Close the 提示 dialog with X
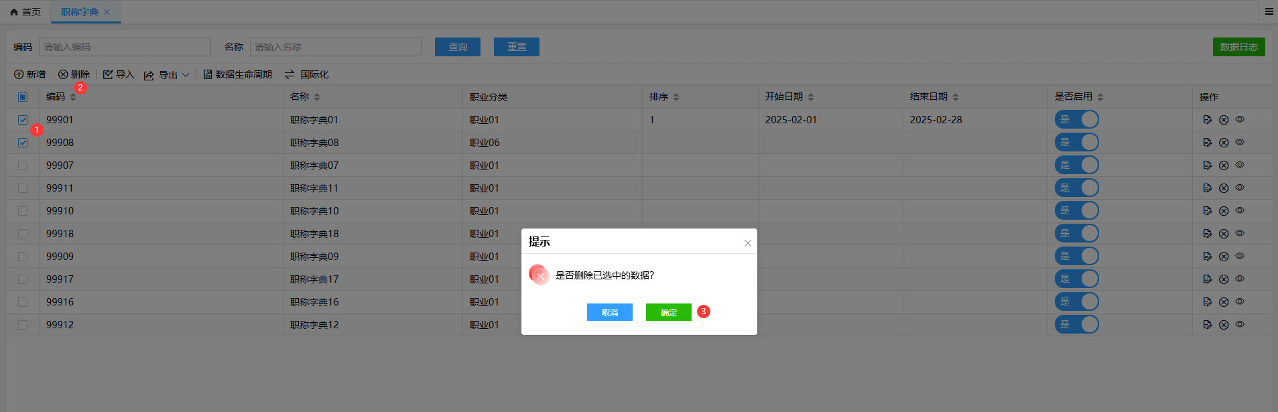1278x412 pixels. (x=747, y=243)
